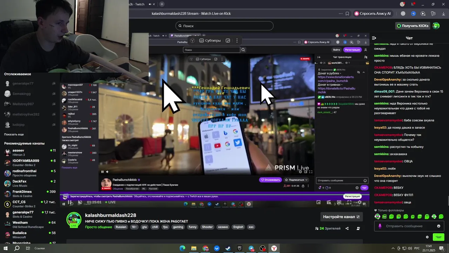
Task: Bookmark this page in the address bar
Action: [x=347, y=13]
